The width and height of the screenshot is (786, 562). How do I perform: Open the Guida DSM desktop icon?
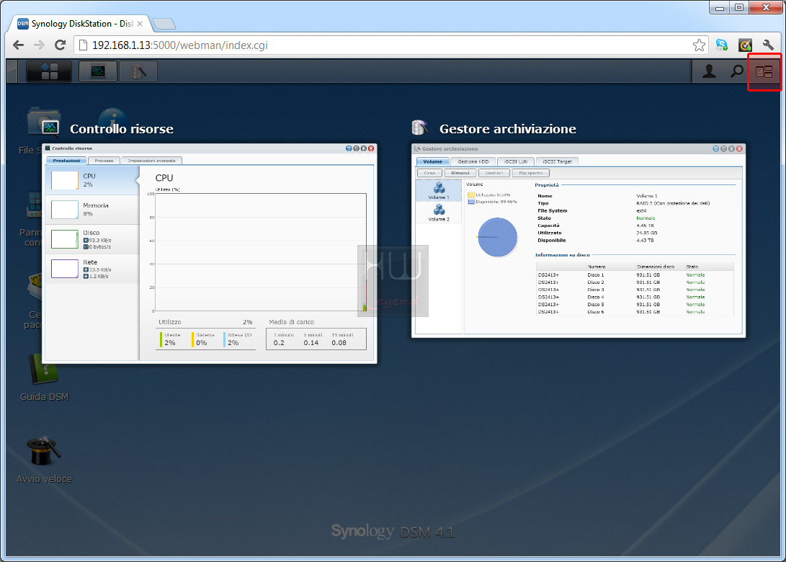[44, 368]
